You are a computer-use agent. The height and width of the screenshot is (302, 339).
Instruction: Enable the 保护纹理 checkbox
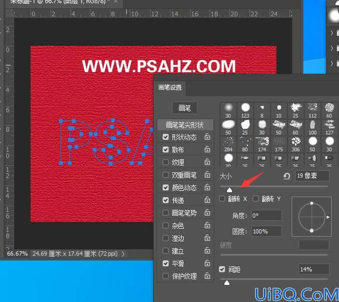tap(166, 276)
